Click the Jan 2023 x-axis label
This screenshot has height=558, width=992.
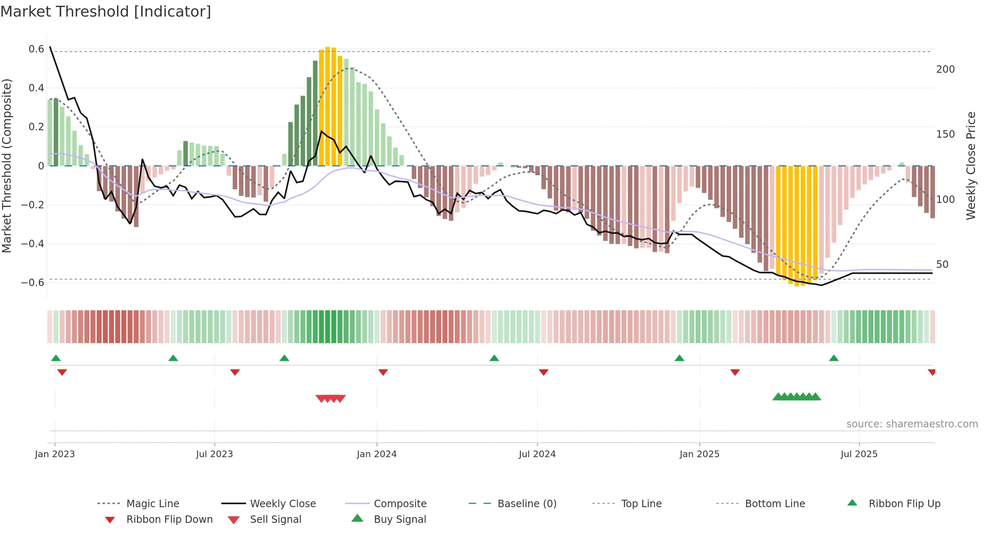point(55,454)
